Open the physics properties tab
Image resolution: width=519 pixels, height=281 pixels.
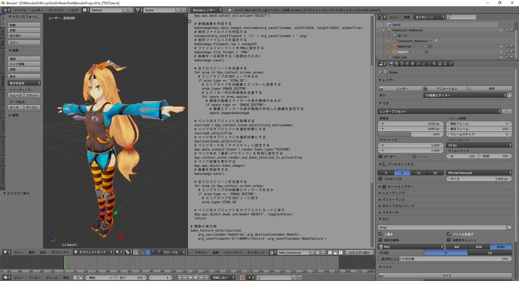tap(450, 64)
